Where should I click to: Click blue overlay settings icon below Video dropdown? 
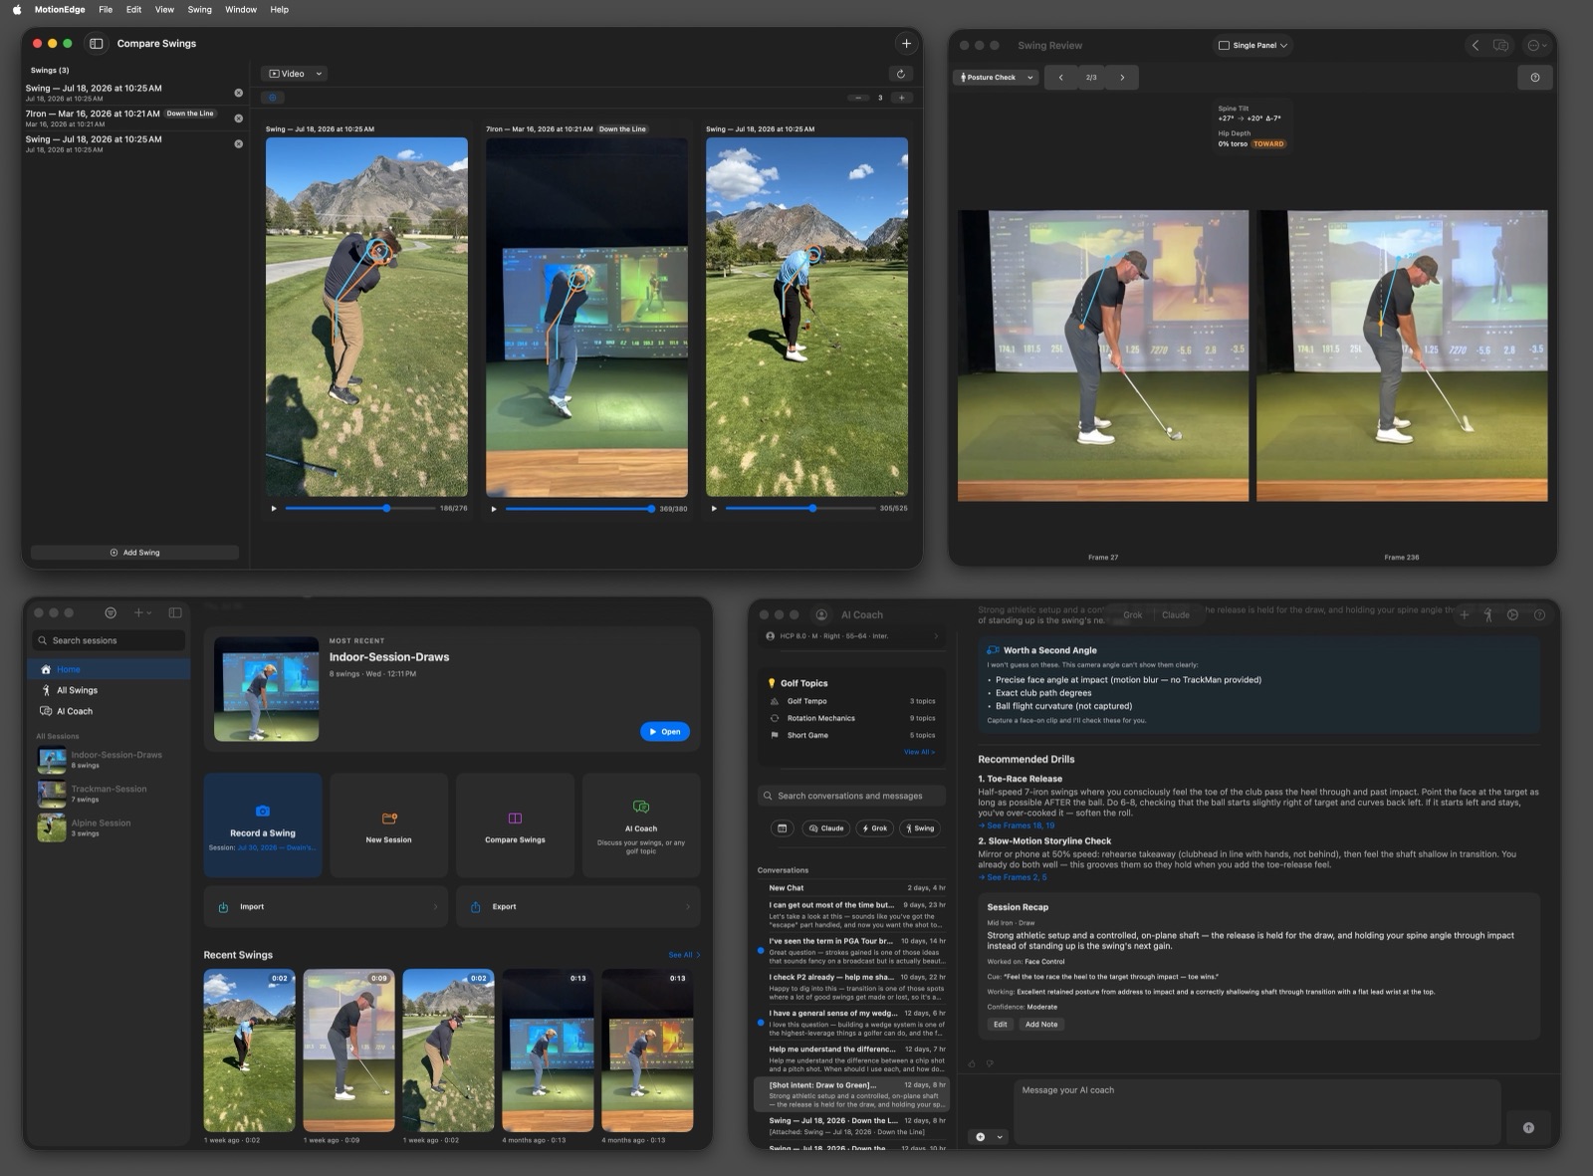tap(272, 98)
